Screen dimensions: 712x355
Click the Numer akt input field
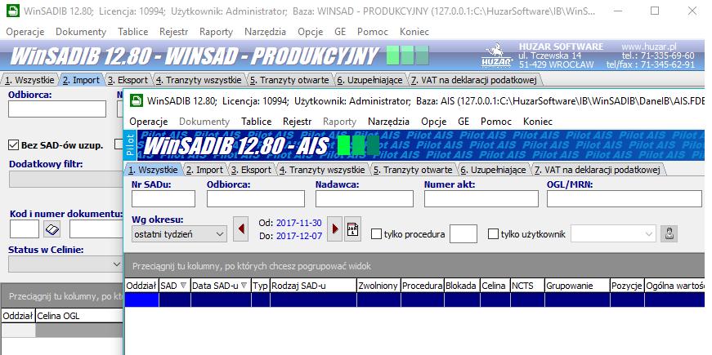tap(481, 198)
